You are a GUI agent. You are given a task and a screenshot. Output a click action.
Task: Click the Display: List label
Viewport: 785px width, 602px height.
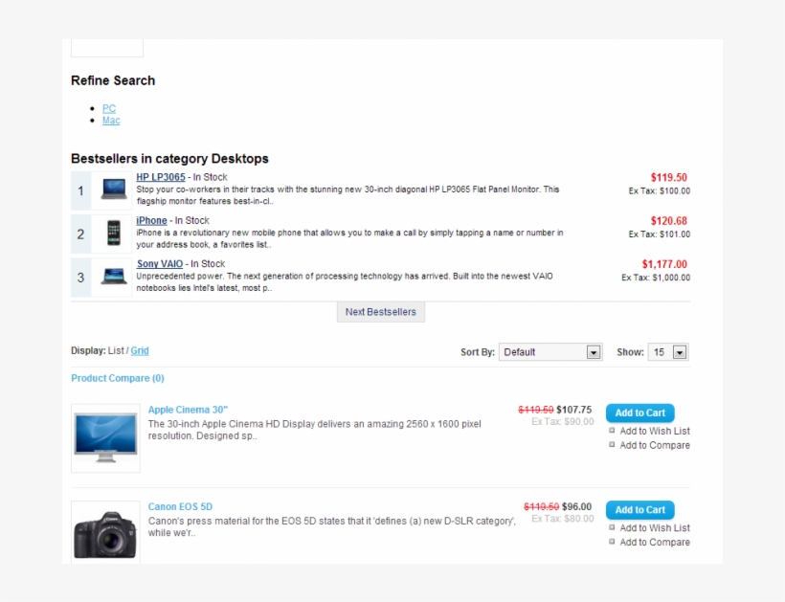(98, 351)
